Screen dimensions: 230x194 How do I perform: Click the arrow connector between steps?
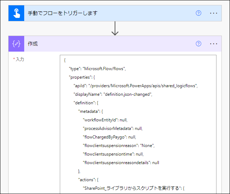115,28
